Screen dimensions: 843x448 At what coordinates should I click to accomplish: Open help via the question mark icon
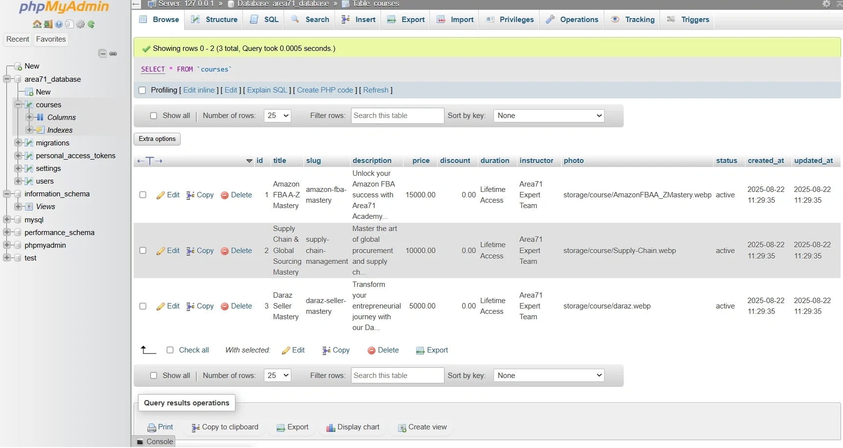click(59, 24)
